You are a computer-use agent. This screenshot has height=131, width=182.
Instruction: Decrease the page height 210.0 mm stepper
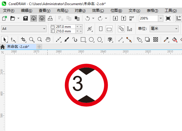pyautogui.click(x=77, y=31)
